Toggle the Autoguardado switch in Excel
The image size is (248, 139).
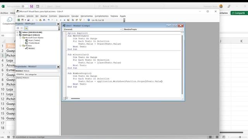pos(25,6)
